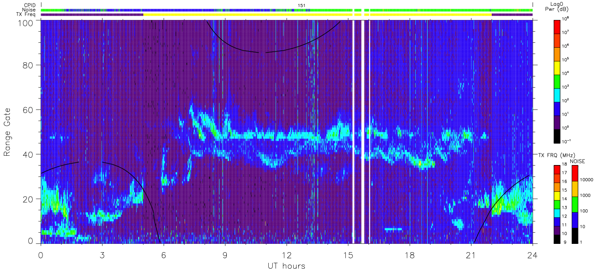Click the UT hours axis title

[286, 266]
